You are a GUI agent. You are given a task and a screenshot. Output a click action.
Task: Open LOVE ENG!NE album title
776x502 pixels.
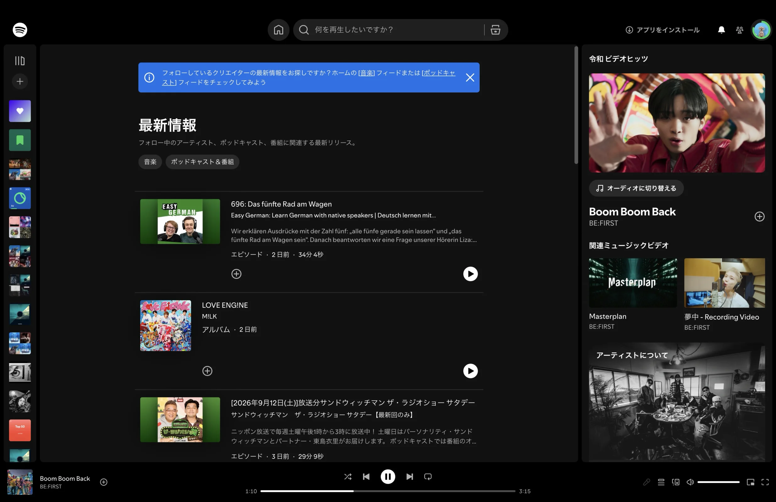225,305
